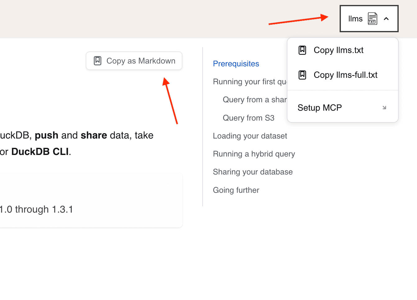Click the bookmark icon beside Copy llms-full.txt
The image size is (417, 300).
tap(302, 75)
